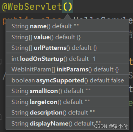Choose the urlPatterns() parameter row
The width and height of the screenshot is (133, 132).
(x=68, y=48)
